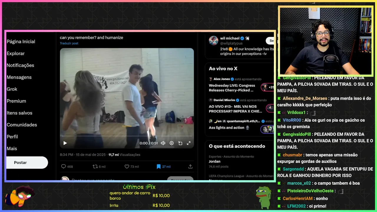The image size is (377, 212).
Task: Open the share icon under the post
Action: (190, 166)
